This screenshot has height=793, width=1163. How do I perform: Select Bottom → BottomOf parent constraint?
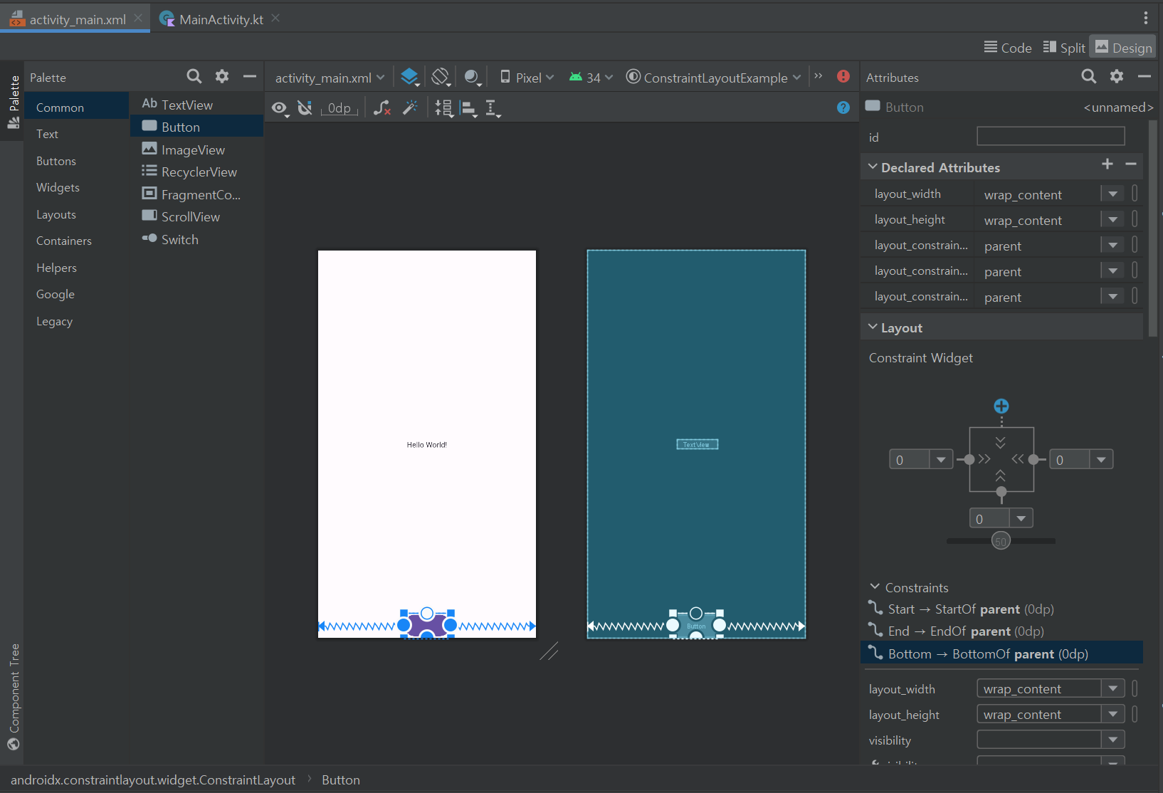pos(1001,653)
